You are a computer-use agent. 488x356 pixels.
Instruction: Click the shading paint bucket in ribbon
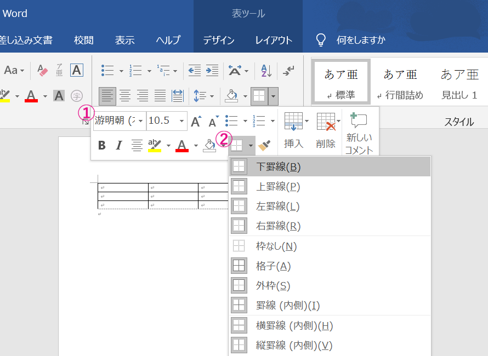(231, 96)
